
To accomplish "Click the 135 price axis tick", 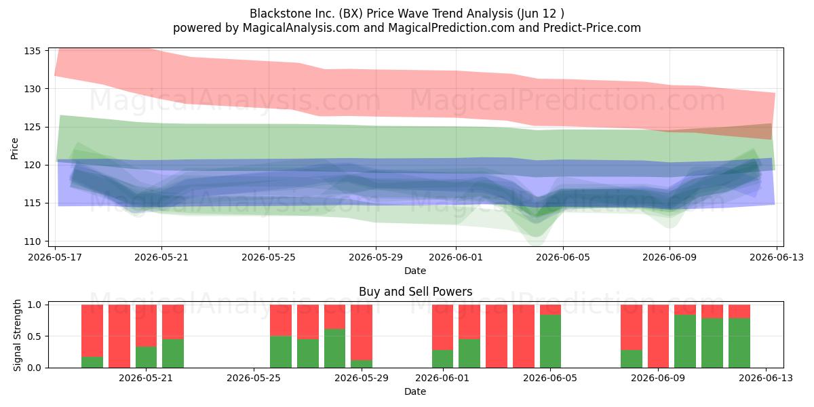I will [33, 51].
